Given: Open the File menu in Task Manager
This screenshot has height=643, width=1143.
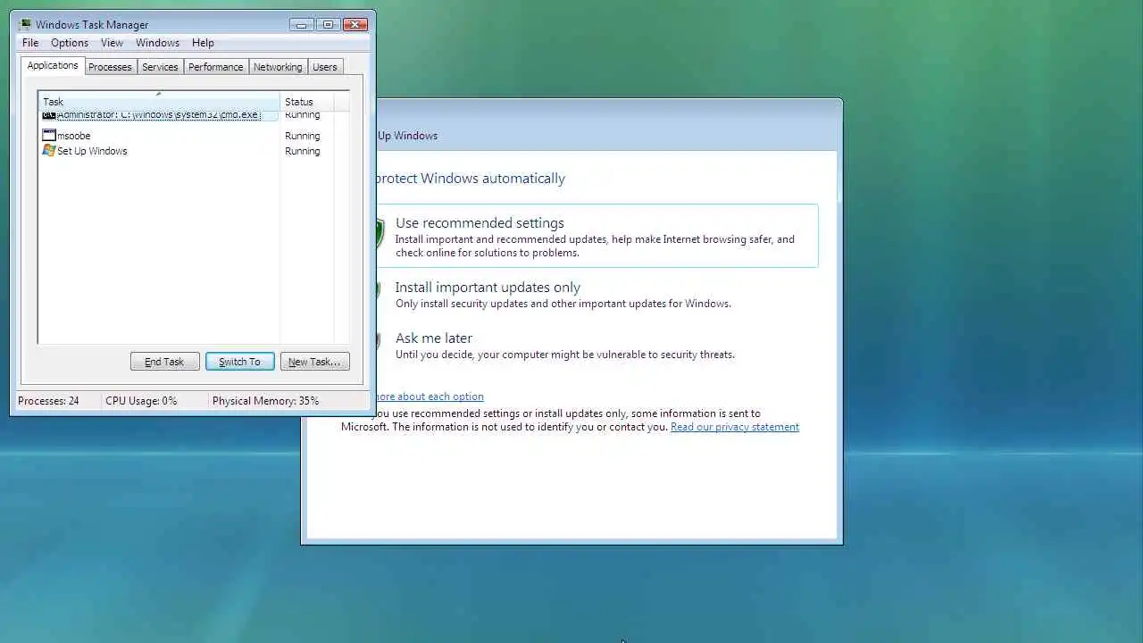Looking at the screenshot, I should [x=30, y=43].
